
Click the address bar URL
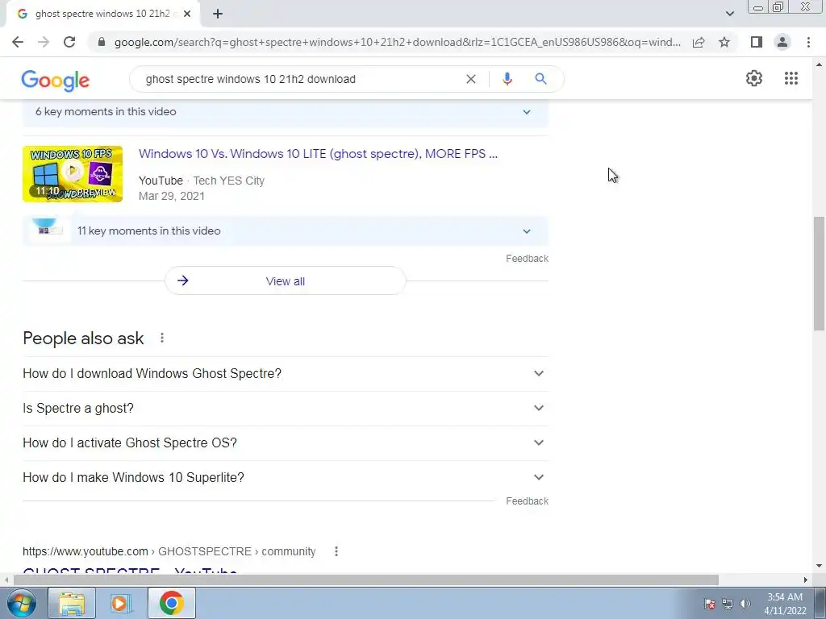pos(397,42)
